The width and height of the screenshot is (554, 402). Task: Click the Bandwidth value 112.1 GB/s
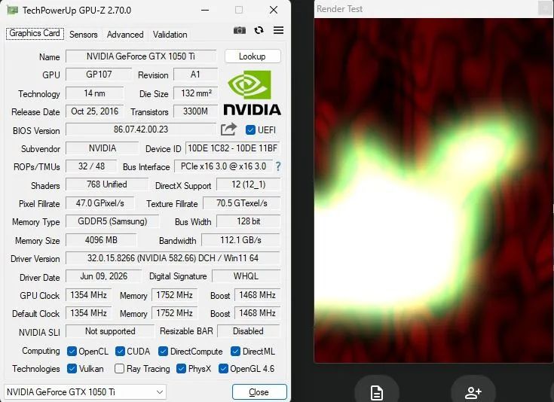[x=240, y=240]
